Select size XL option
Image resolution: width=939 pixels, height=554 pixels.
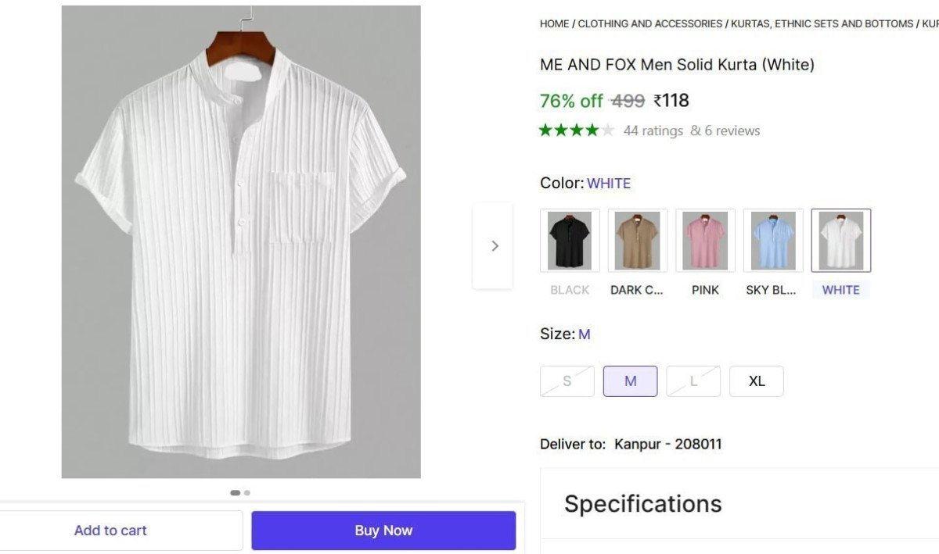coord(756,381)
